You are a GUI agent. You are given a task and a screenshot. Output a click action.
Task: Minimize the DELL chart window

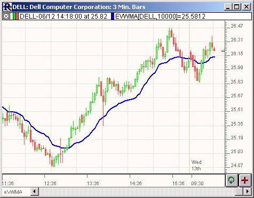[228, 7]
